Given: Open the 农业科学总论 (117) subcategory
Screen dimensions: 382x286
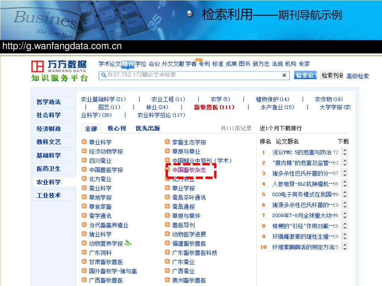Looking at the screenshot, I should (x=161, y=115).
